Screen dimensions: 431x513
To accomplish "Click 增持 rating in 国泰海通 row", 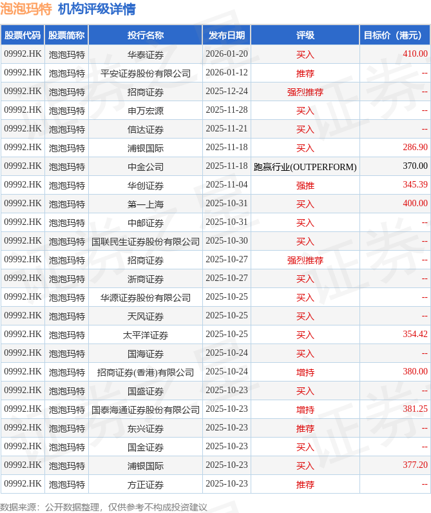I will [305, 409].
